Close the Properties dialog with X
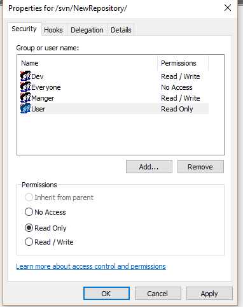The image size is (243, 307). point(228,8)
